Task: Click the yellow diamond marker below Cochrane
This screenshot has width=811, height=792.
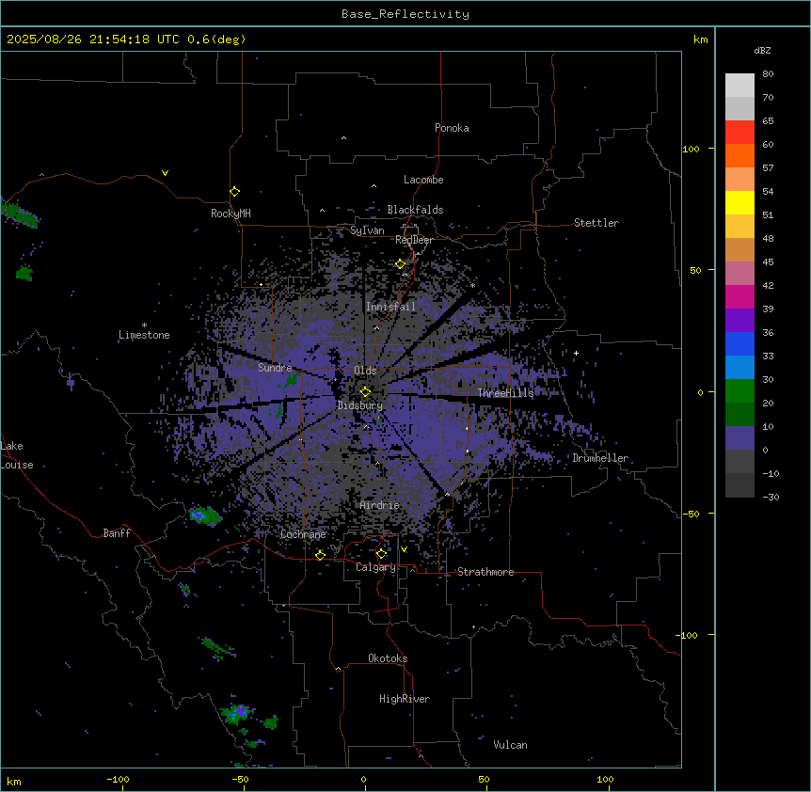Action: tap(320, 555)
